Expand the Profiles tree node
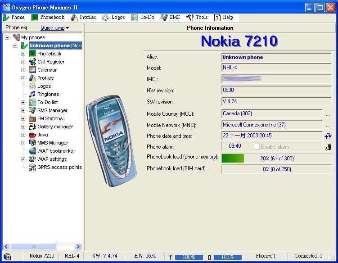Image resolution: width=338 pixels, height=263 pixels. point(23,78)
